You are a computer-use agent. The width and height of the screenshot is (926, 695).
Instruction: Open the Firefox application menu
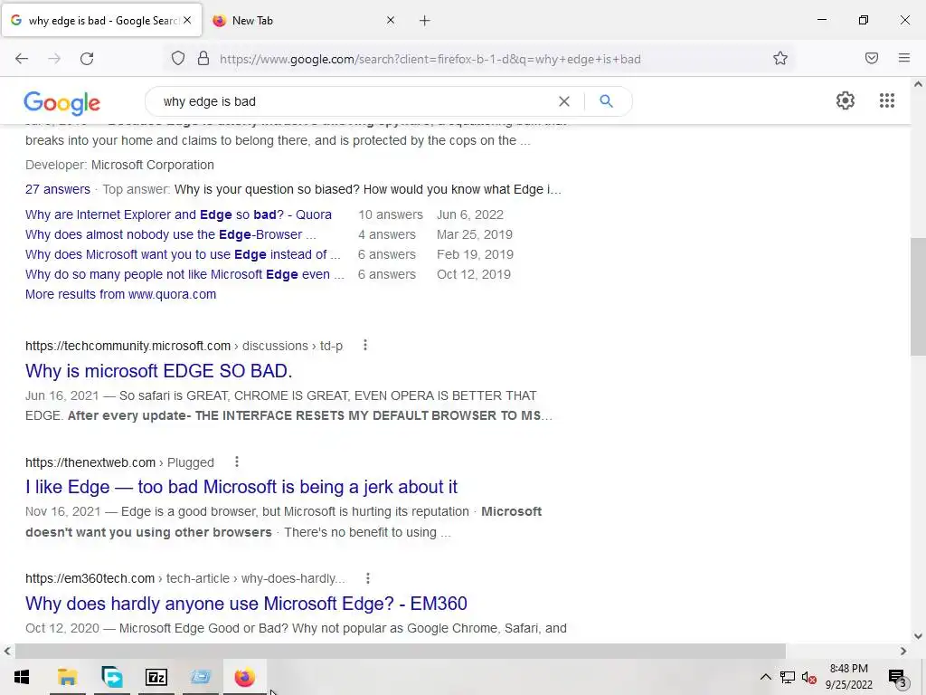click(x=904, y=58)
